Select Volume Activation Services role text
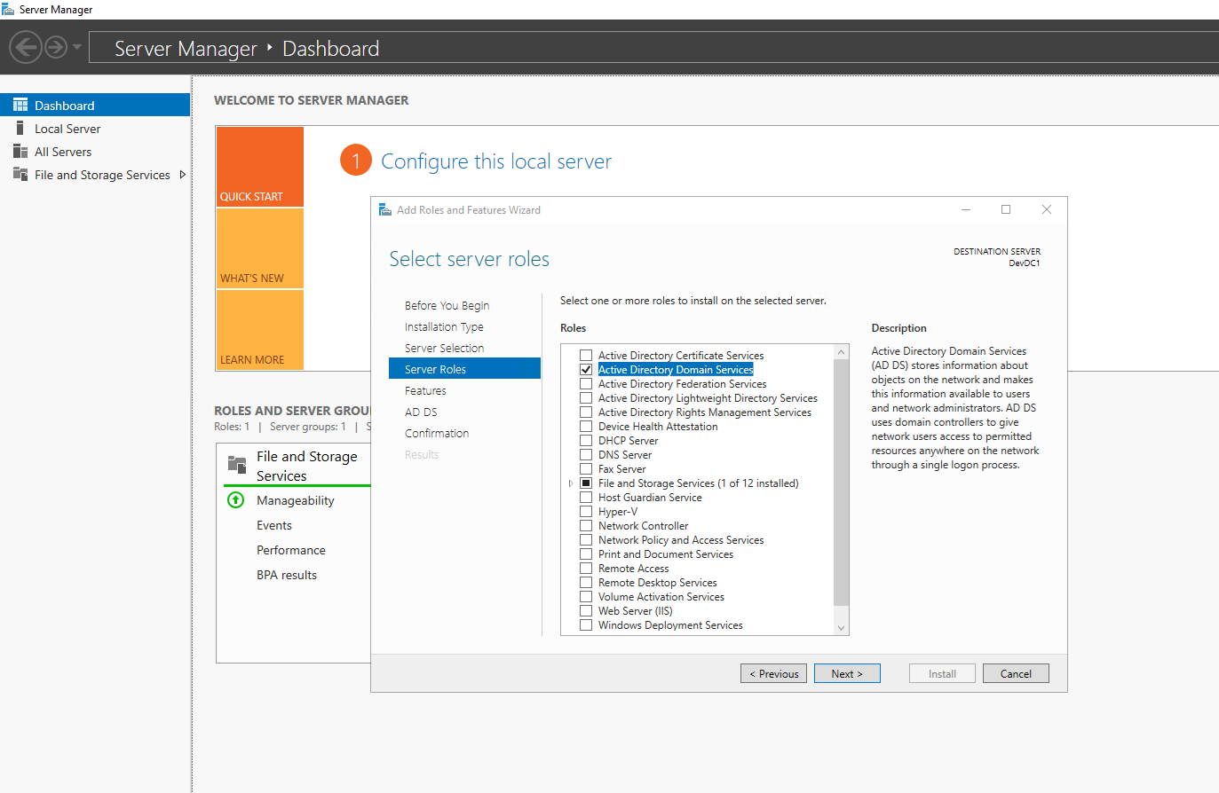Viewport: 1219px width, 793px height. [x=661, y=597]
